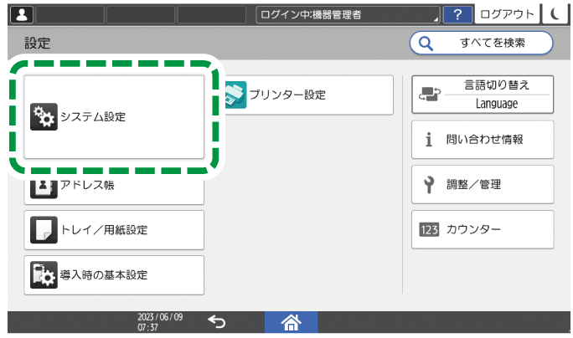Log out with ログアウト button
The image size is (573, 338).
point(507,14)
